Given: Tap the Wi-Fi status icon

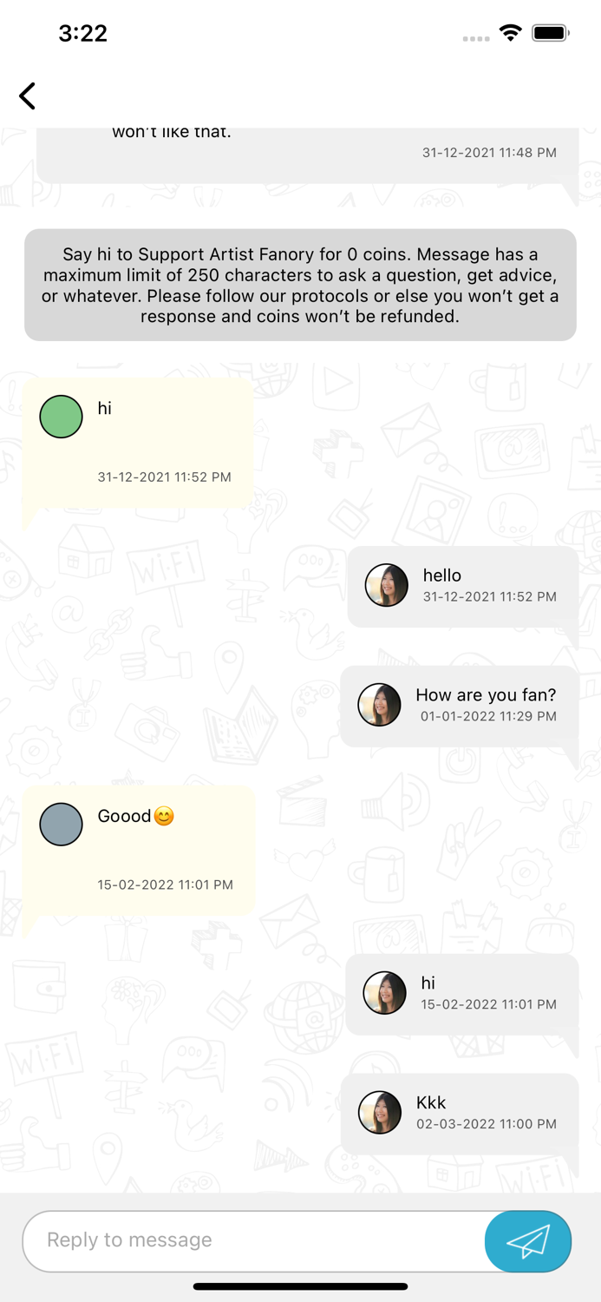Looking at the screenshot, I should (x=511, y=33).
